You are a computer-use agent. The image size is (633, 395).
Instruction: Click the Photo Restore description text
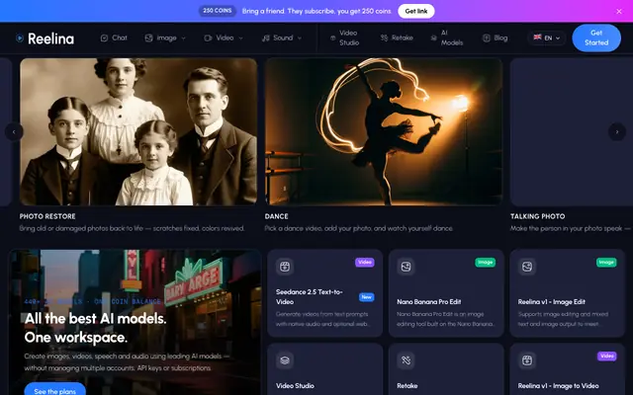[x=132, y=228]
